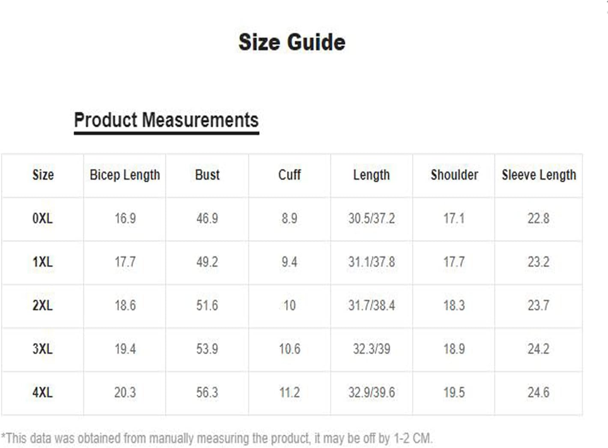Select the 0XL size row label
The image size is (608, 448).
coord(42,218)
